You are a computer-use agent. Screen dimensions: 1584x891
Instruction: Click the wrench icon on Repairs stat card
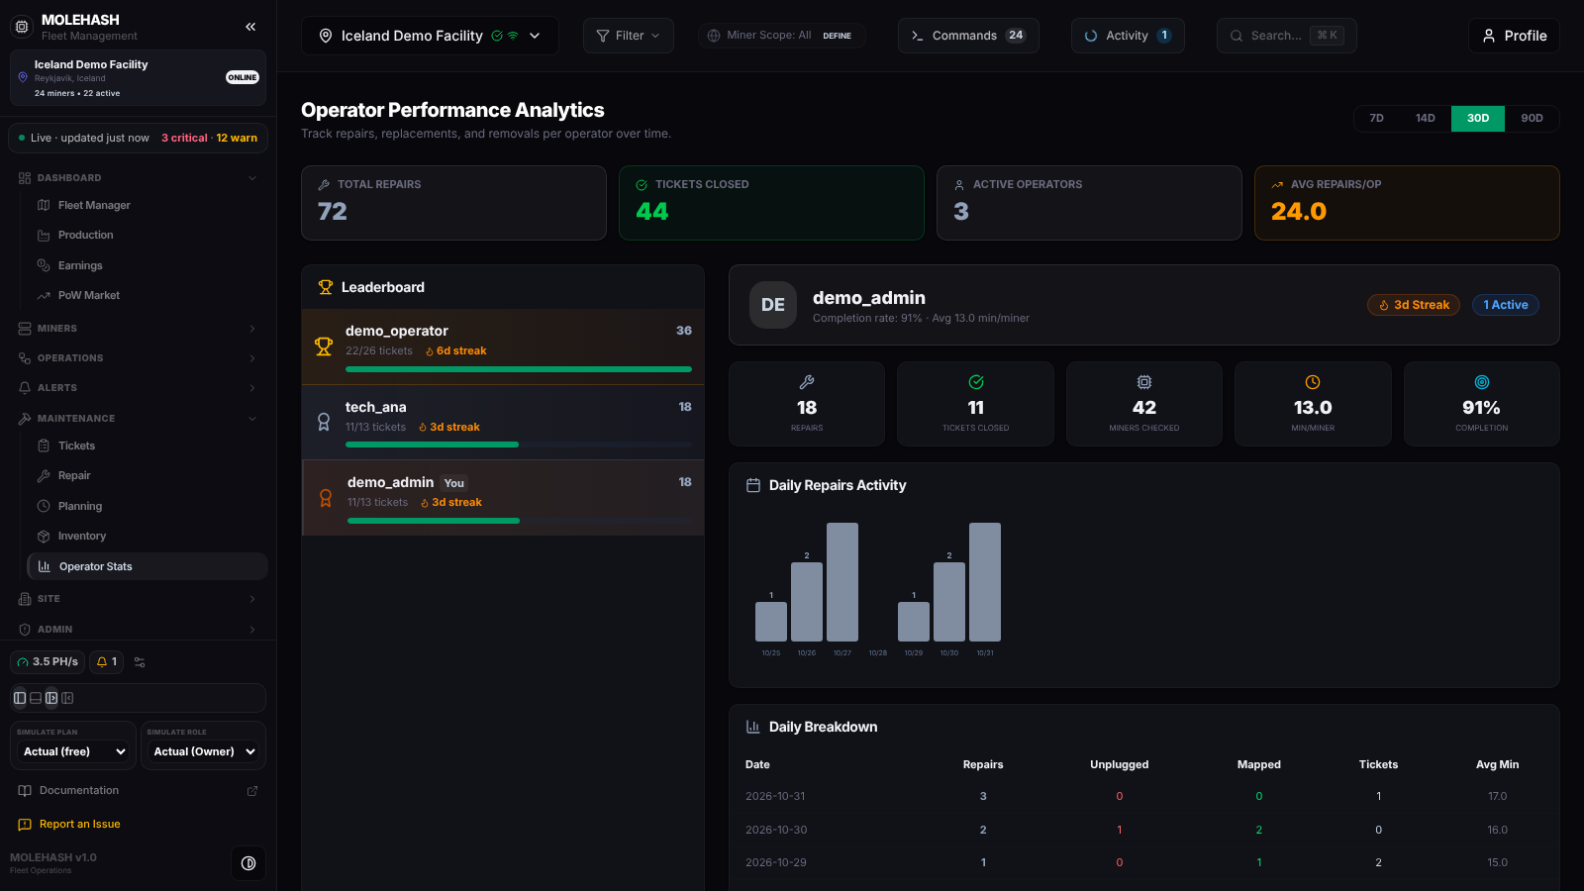coord(807,382)
